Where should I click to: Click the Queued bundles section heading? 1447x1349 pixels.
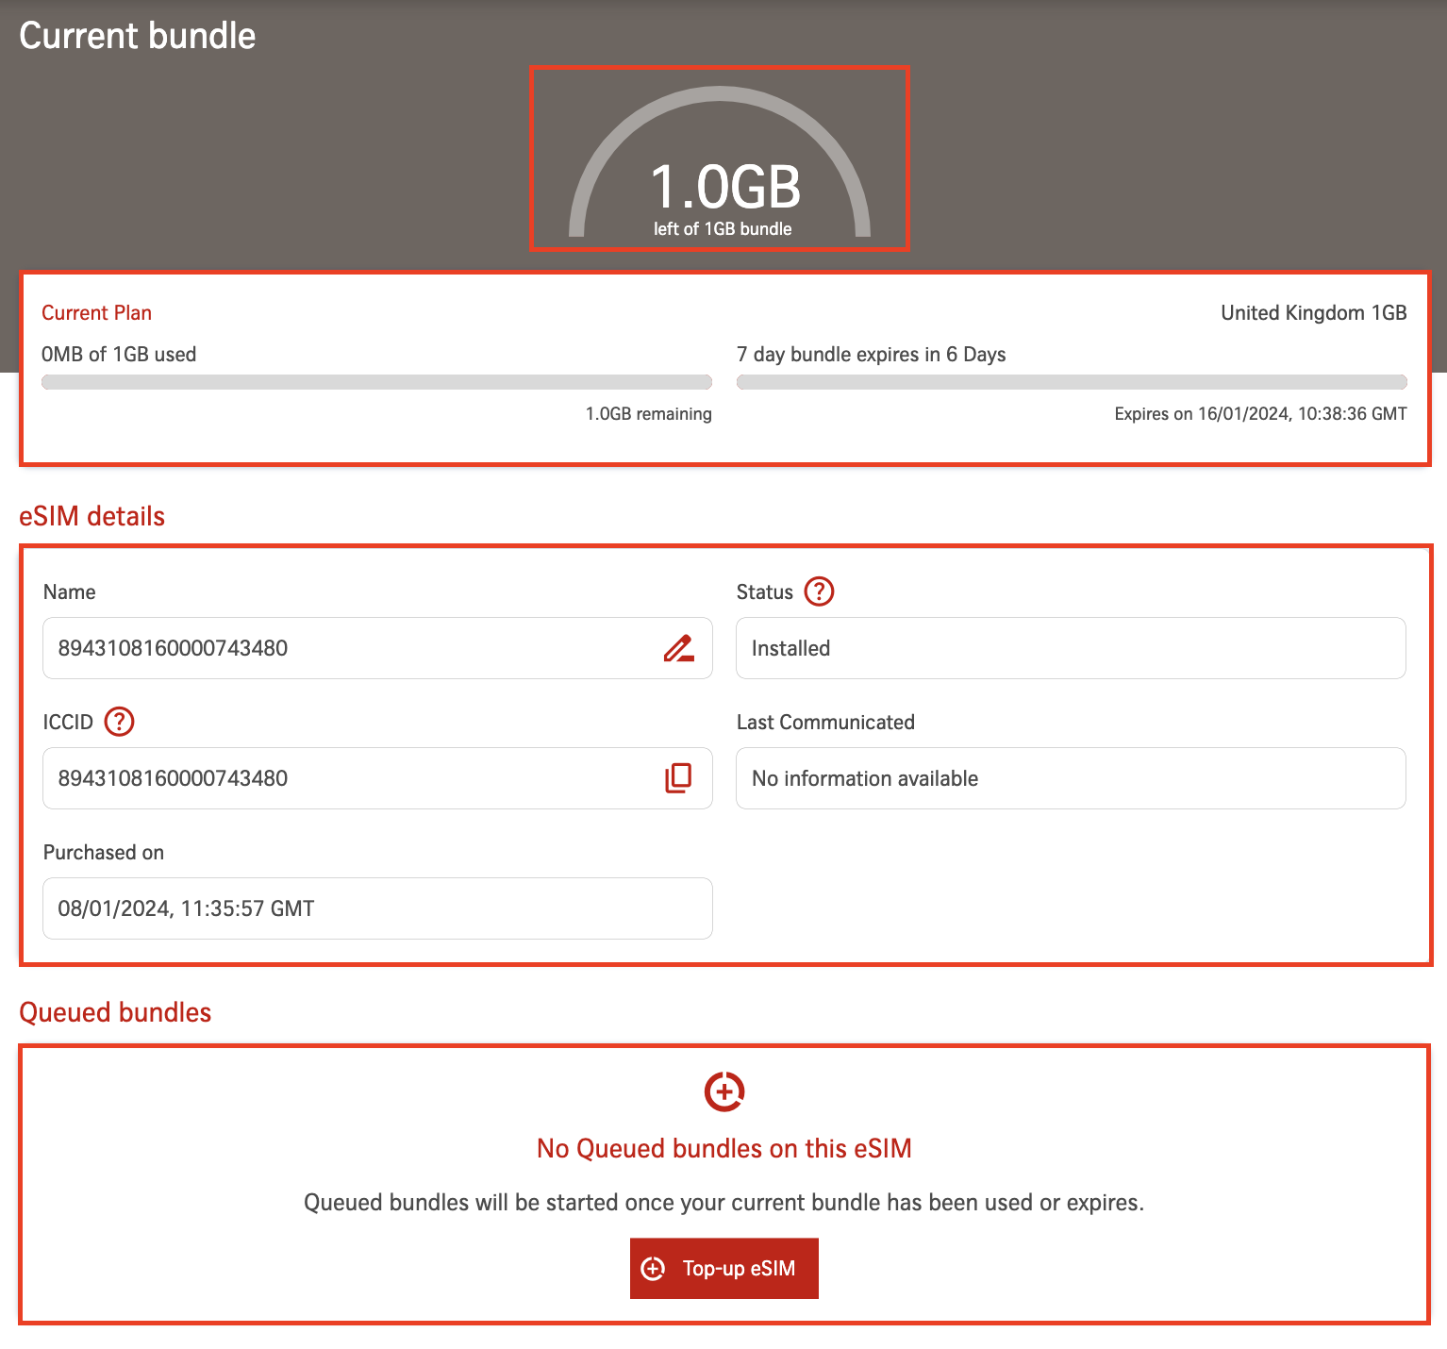pyautogui.click(x=115, y=1012)
